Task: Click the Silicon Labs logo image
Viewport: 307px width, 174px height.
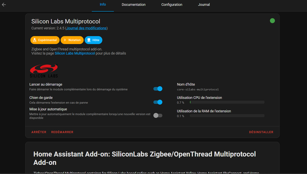Action: 44,71
